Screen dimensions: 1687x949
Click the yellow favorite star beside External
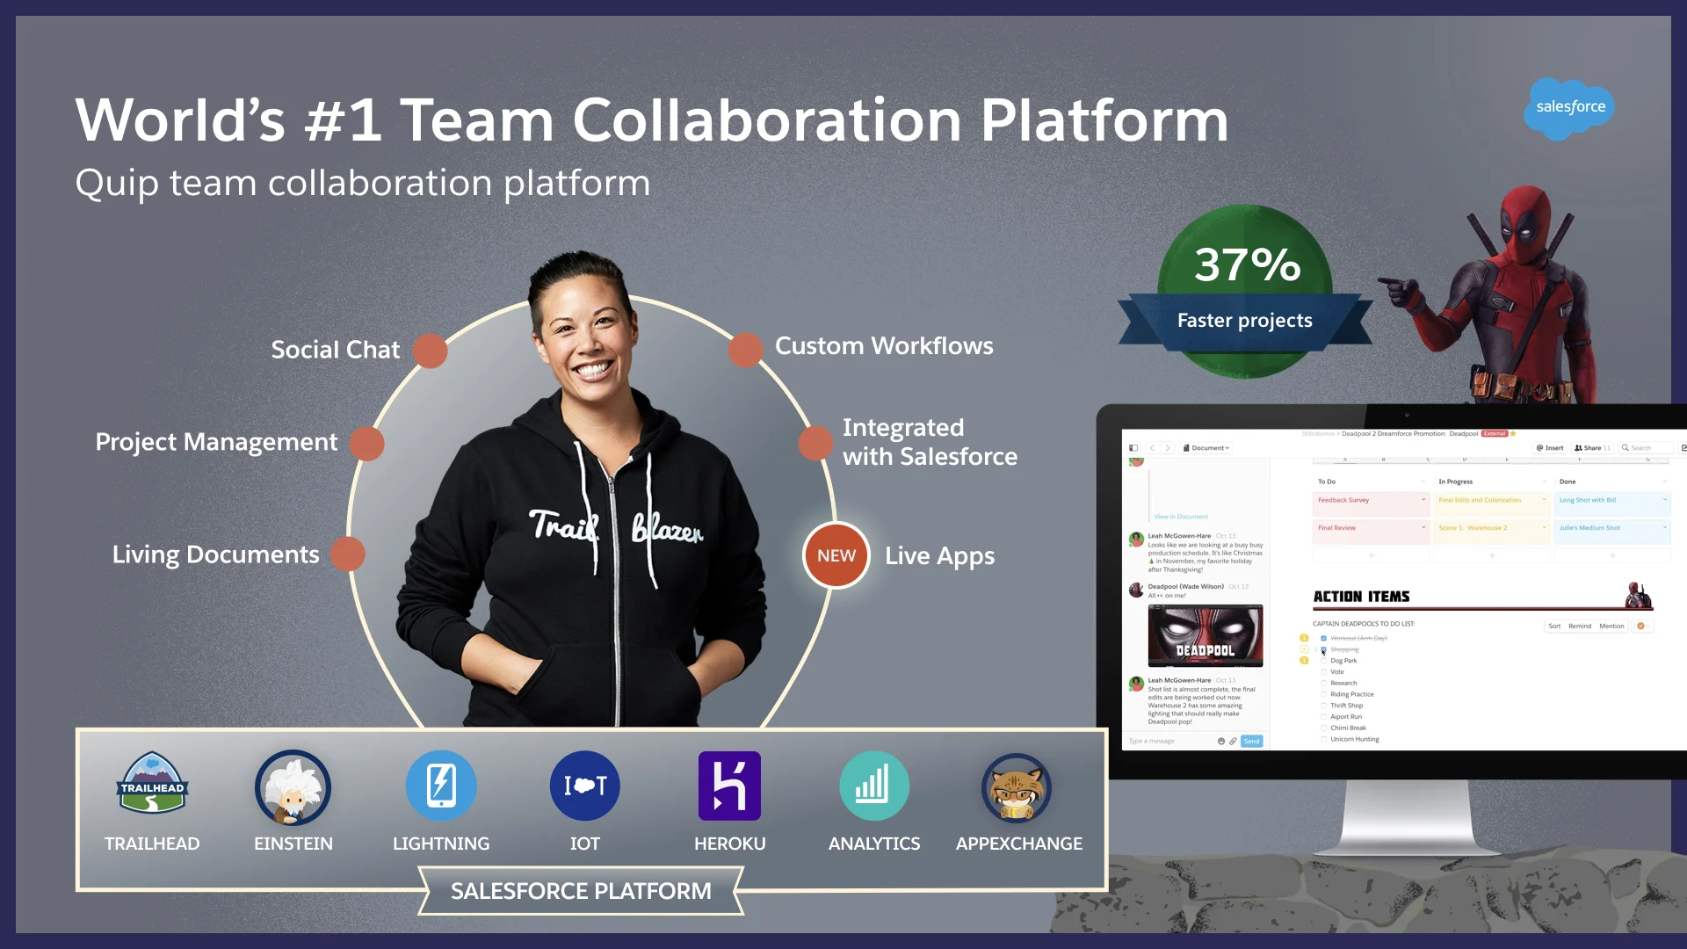tap(1513, 433)
